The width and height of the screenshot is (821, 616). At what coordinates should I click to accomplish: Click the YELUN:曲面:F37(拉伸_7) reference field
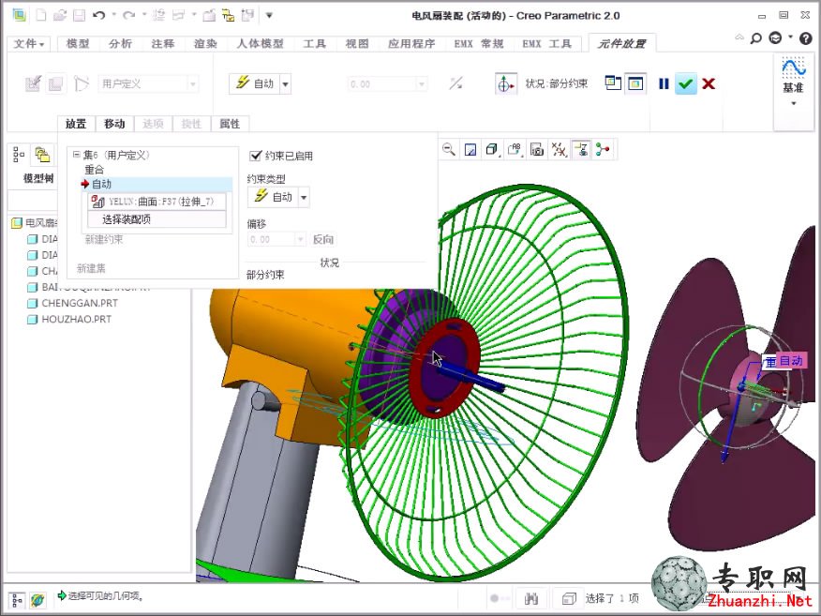pos(157,202)
